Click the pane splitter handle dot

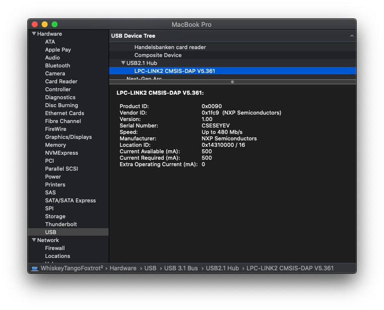coord(232,82)
